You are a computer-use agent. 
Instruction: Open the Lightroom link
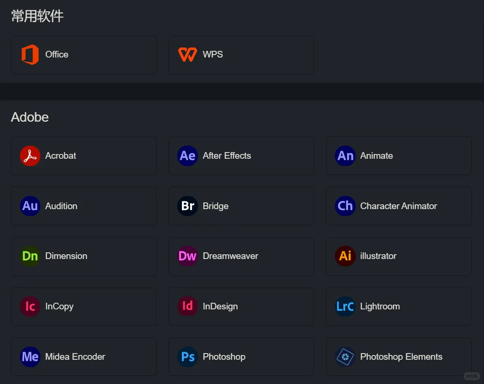point(380,307)
